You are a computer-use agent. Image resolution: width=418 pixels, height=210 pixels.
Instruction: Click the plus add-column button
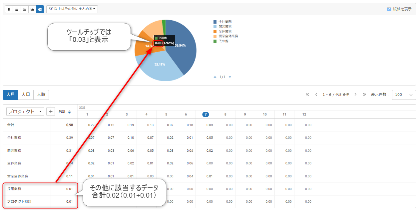(x=51, y=111)
